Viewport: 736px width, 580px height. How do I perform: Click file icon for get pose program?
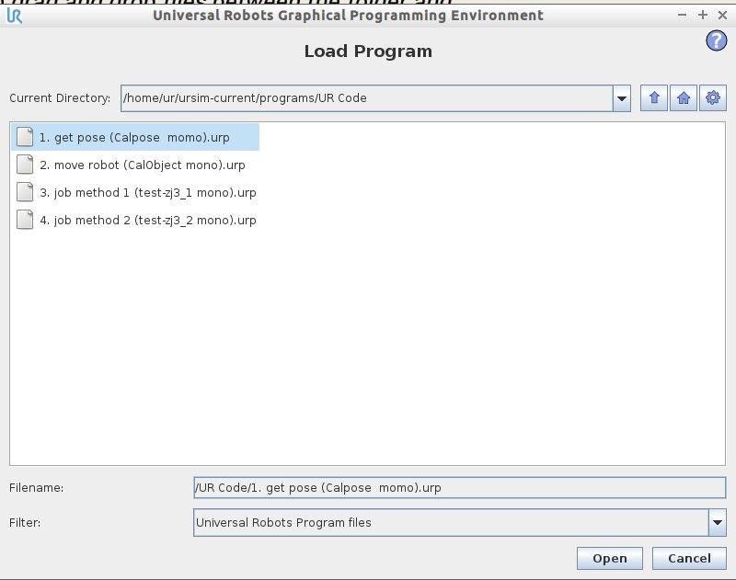pos(25,137)
